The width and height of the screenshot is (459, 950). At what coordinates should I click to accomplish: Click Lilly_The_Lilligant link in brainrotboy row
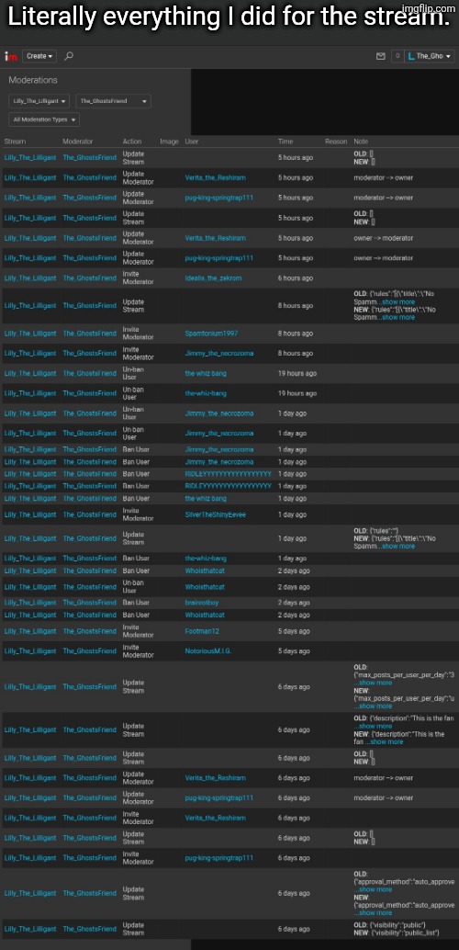point(30,603)
